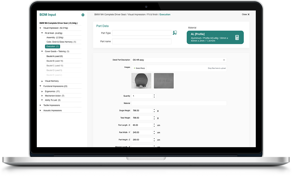The height and width of the screenshot is (176, 292).
Task: Decrease Part Width - Y value
Action: pos(154,133)
